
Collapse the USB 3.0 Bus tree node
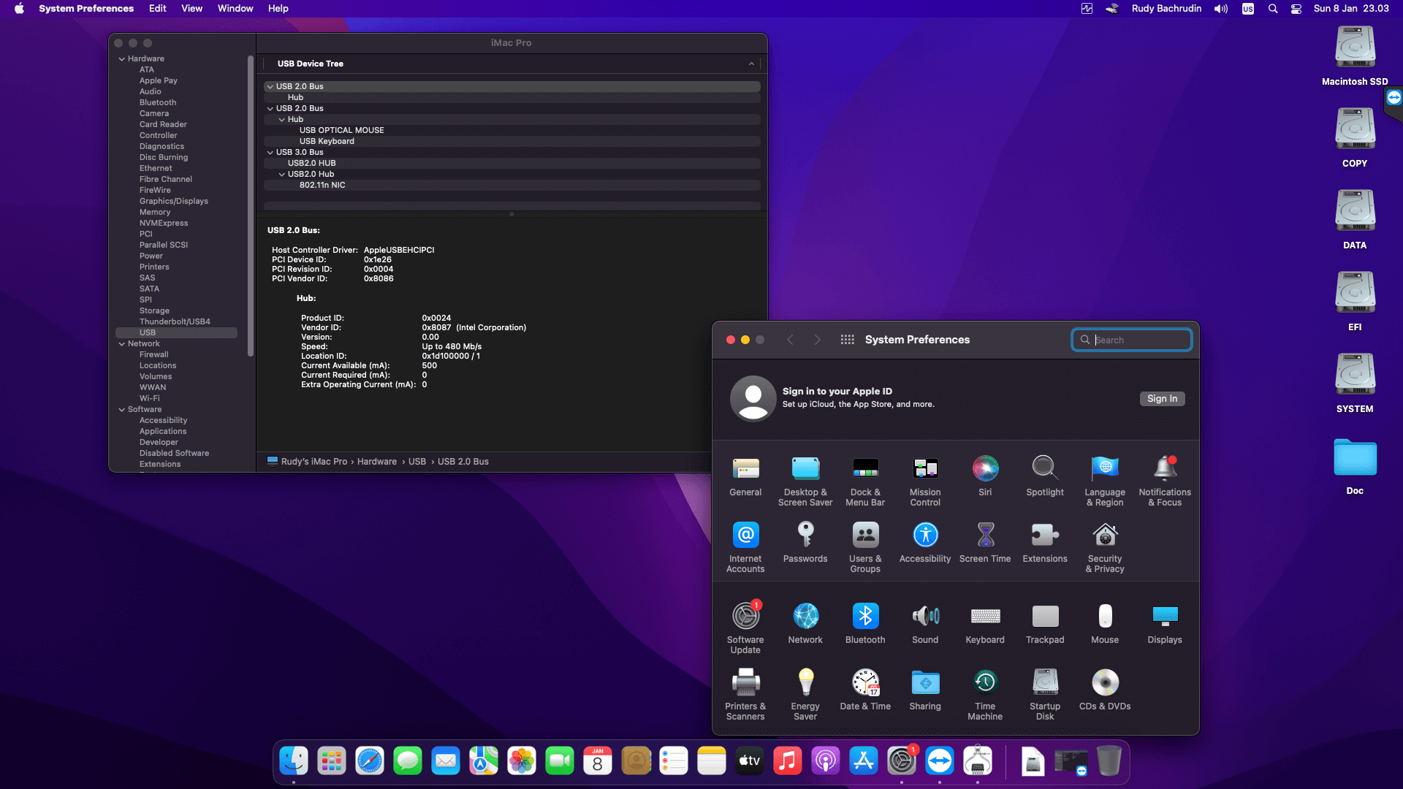point(270,153)
